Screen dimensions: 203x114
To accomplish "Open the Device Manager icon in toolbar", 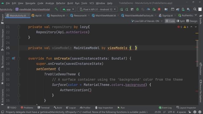I will 183,9.
